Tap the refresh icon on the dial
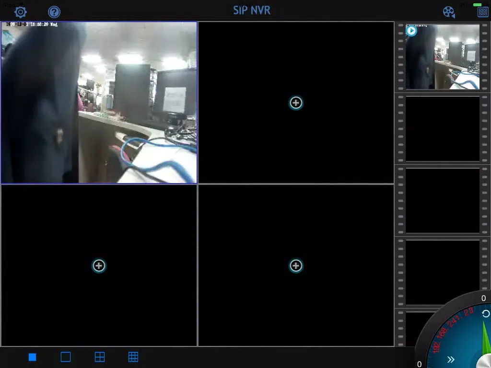 (486, 313)
